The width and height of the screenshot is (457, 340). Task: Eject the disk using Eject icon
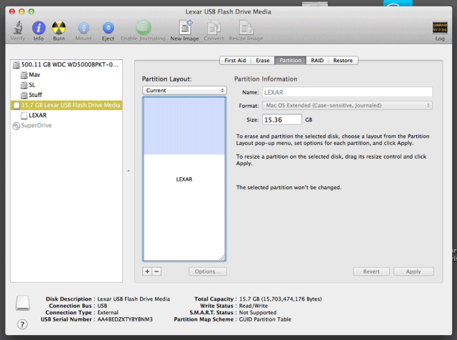click(108, 29)
